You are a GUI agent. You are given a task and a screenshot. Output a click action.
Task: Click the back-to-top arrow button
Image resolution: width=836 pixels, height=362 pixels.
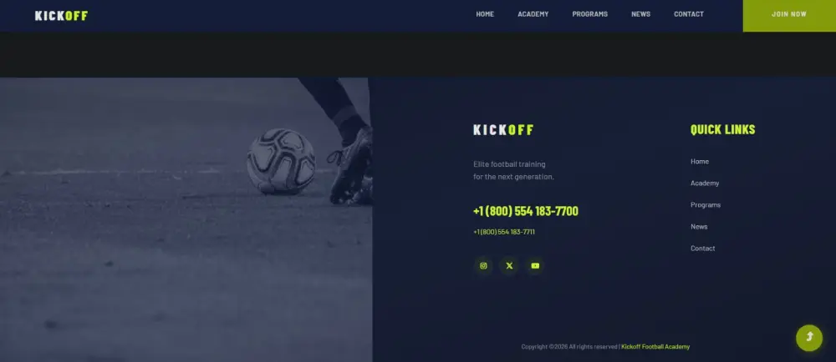tap(808, 338)
